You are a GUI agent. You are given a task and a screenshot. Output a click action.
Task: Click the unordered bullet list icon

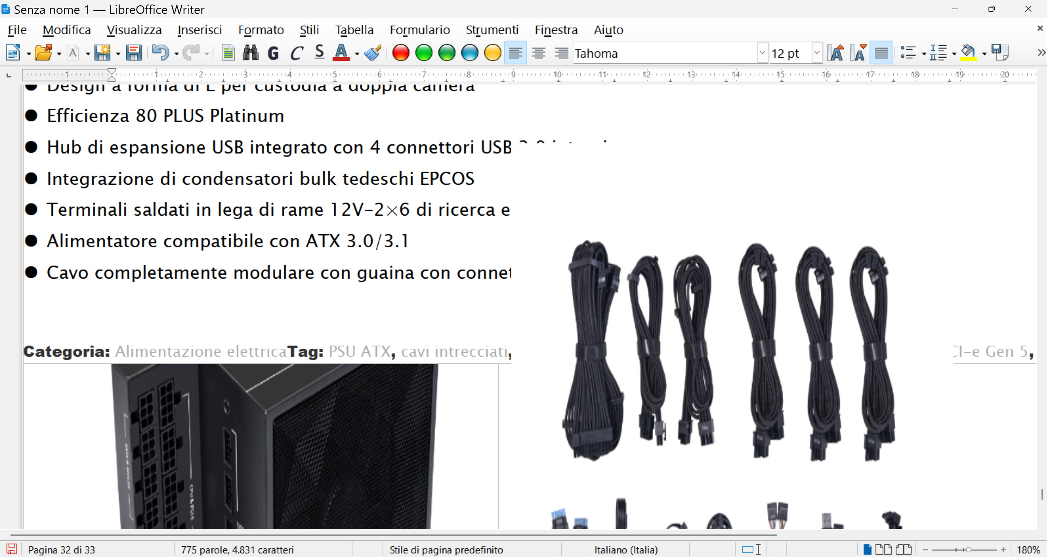pyautogui.click(x=908, y=53)
